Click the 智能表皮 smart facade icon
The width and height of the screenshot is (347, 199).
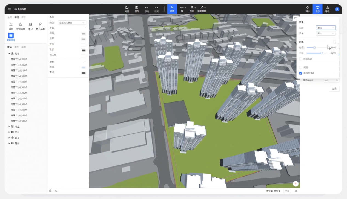pos(11,36)
